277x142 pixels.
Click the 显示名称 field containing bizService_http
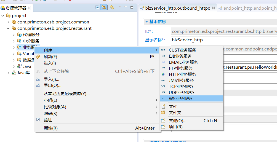tap(223, 40)
